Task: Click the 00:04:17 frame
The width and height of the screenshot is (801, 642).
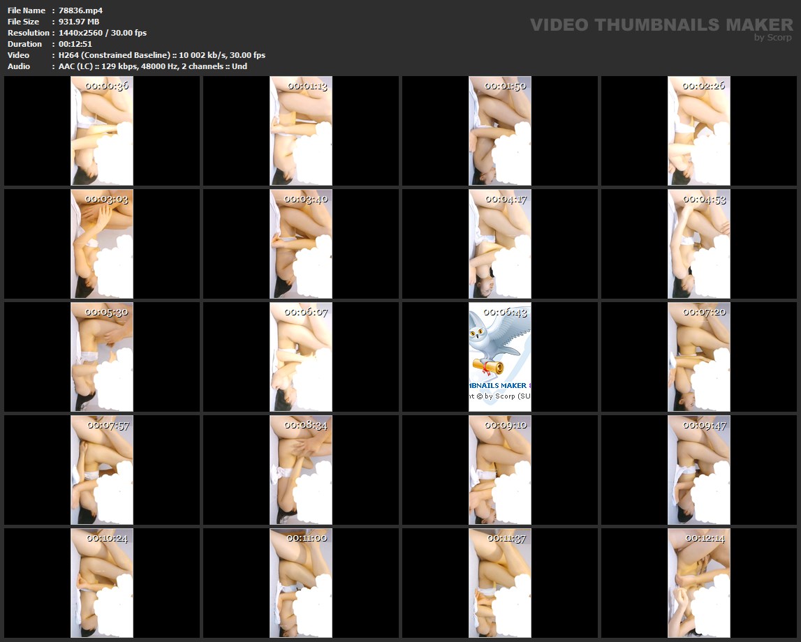Action: click(500, 244)
